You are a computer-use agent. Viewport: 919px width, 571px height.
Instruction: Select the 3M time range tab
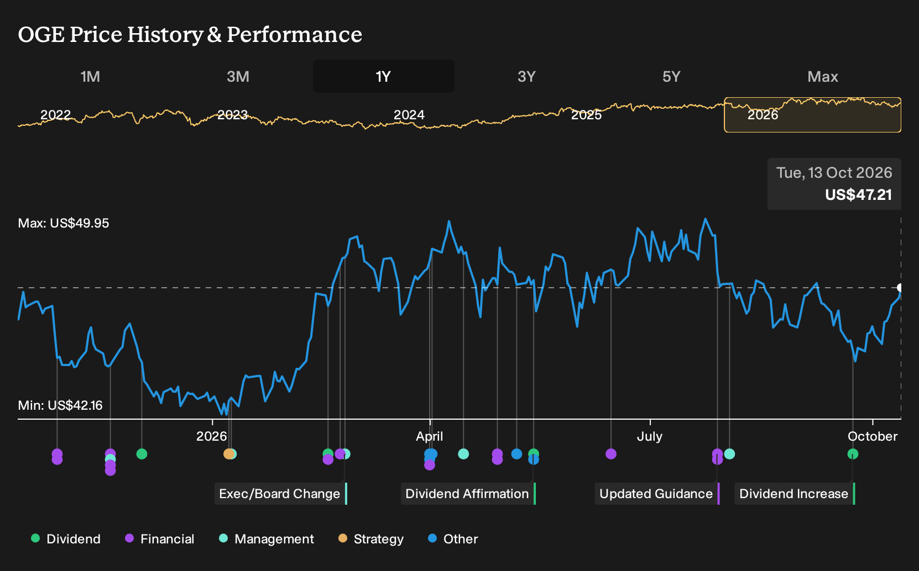[238, 76]
